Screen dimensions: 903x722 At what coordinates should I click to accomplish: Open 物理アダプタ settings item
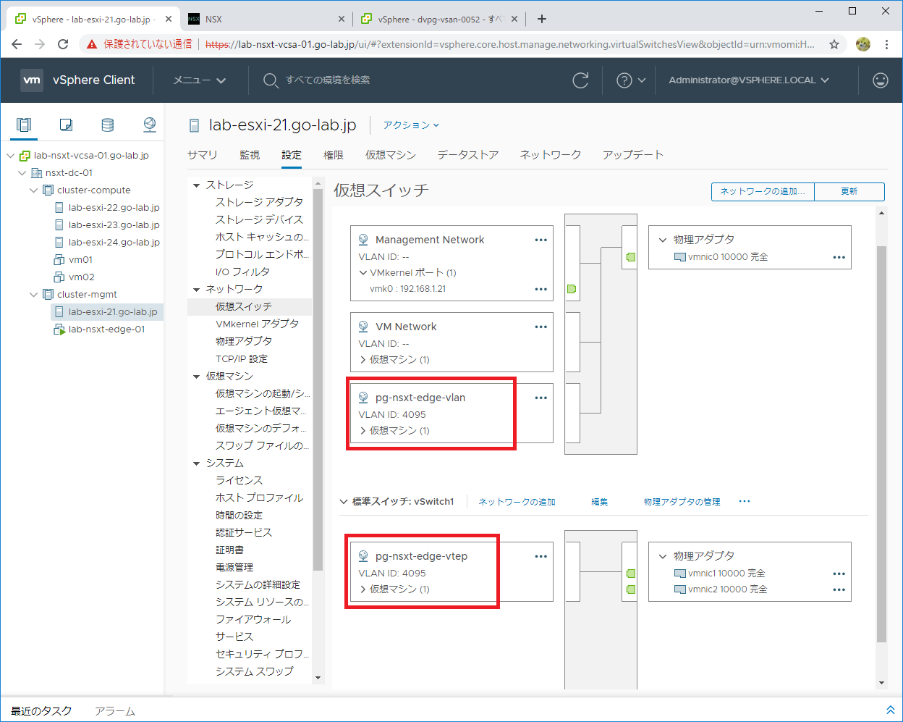(x=244, y=341)
